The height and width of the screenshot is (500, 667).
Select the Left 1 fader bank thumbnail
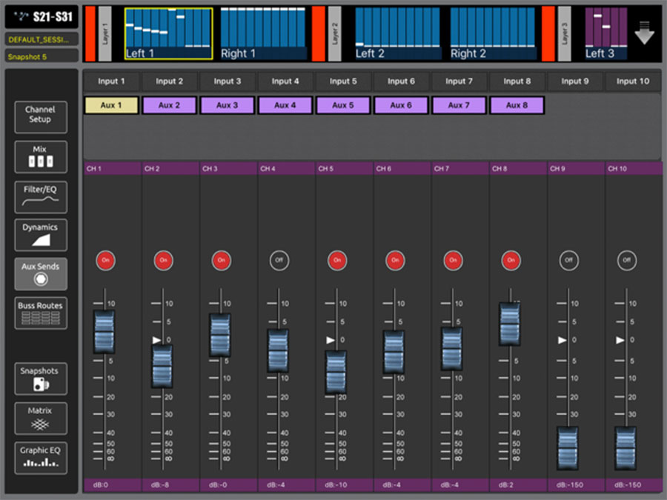tap(168, 33)
